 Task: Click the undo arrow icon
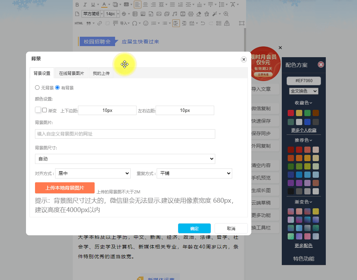pos(203,23)
